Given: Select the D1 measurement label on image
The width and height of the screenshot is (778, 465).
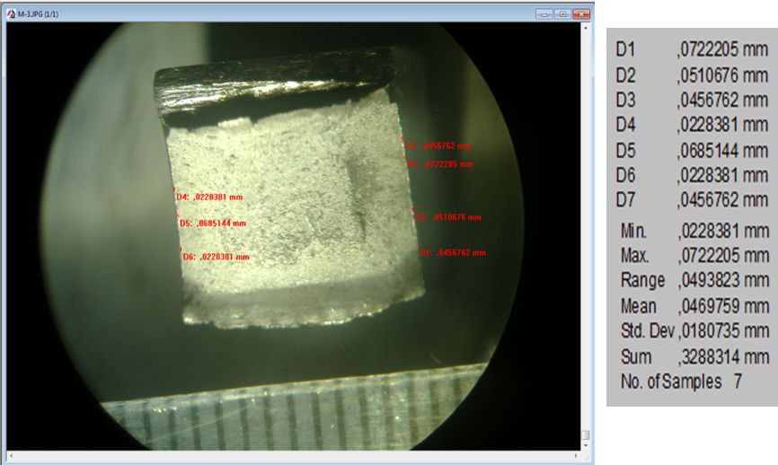Looking at the screenshot, I should 440,164.
